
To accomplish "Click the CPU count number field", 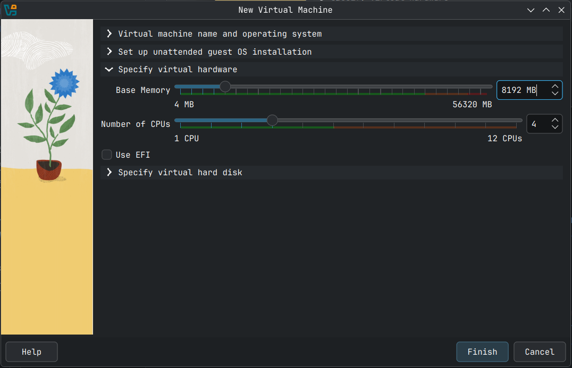I will coord(537,124).
